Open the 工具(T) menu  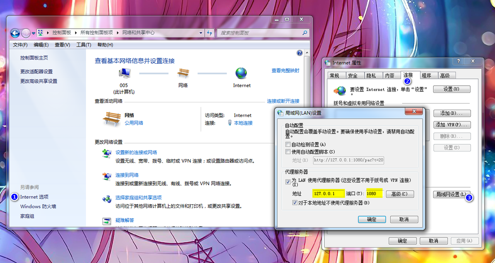coord(84,45)
